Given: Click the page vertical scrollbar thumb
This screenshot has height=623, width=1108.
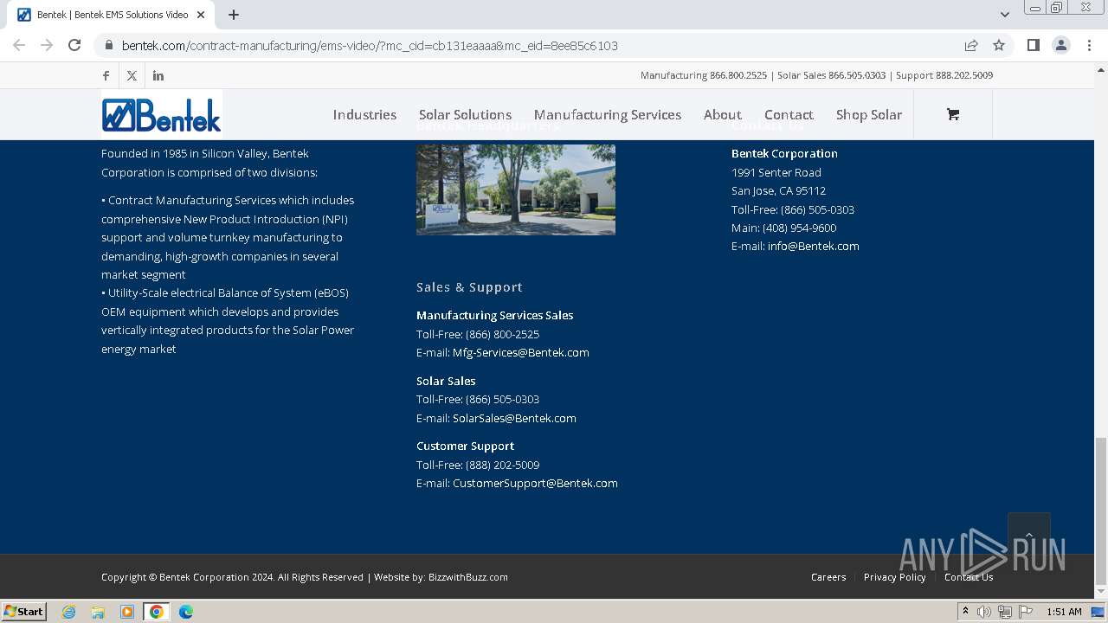Looking at the screenshot, I should click(1101, 511).
